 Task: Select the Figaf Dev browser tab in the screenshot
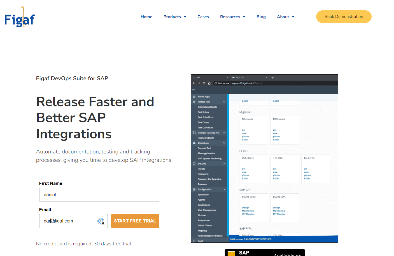click(x=250, y=78)
